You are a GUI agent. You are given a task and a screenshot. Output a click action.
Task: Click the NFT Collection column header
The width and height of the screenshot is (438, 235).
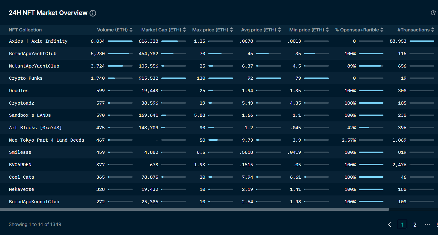[x=25, y=30]
